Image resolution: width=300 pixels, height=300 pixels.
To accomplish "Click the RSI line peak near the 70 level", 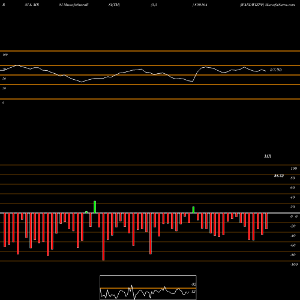I will (17, 65).
